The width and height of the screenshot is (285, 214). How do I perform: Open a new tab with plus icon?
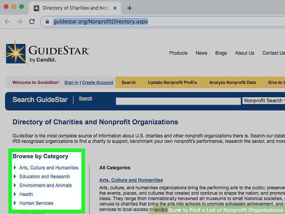tap(130, 8)
